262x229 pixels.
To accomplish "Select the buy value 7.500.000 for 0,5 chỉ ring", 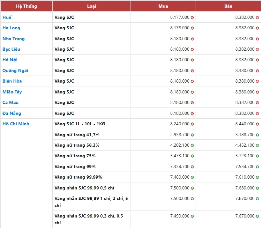I will [x=180, y=188].
